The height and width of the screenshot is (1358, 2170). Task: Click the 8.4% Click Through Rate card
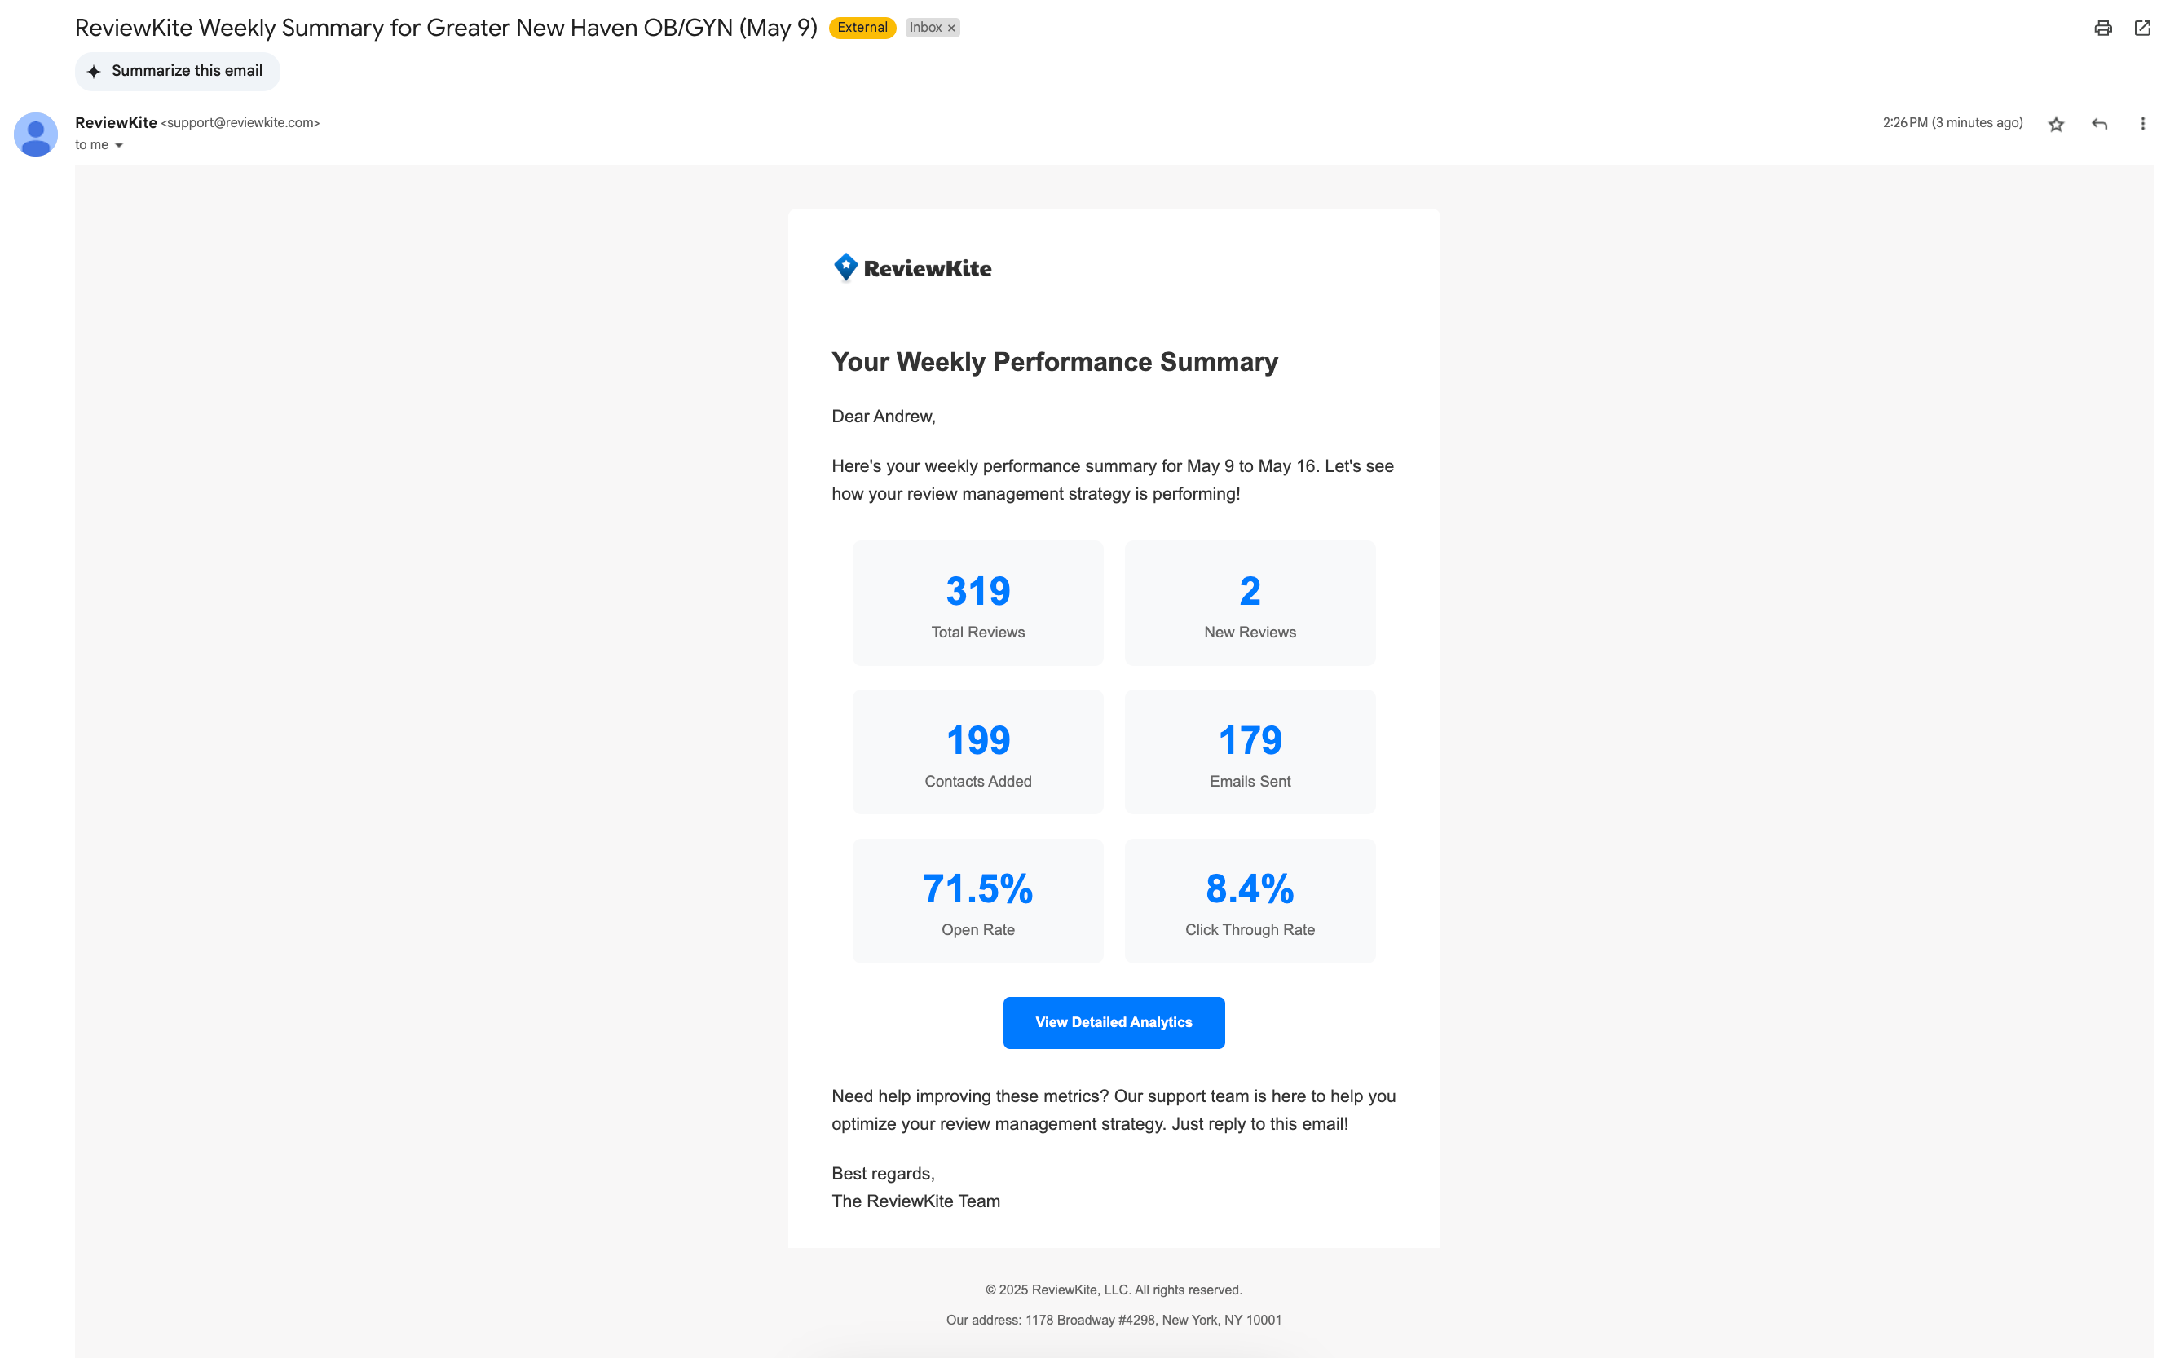[1250, 901]
